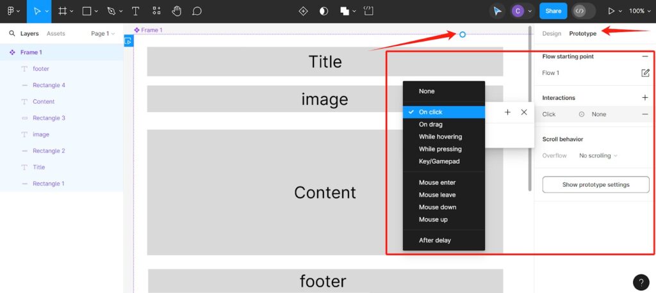This screenshot has height=293, width=656.
Task: Click the Use as mask icon
Action: (x=324, y=12)
